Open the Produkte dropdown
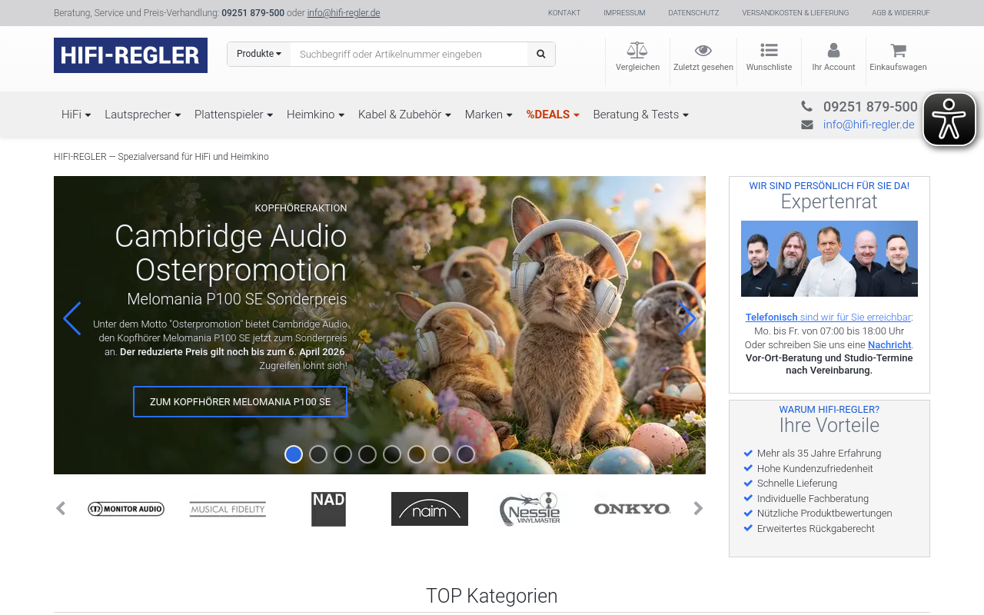984x615 pixels. (x=258, y=54)
